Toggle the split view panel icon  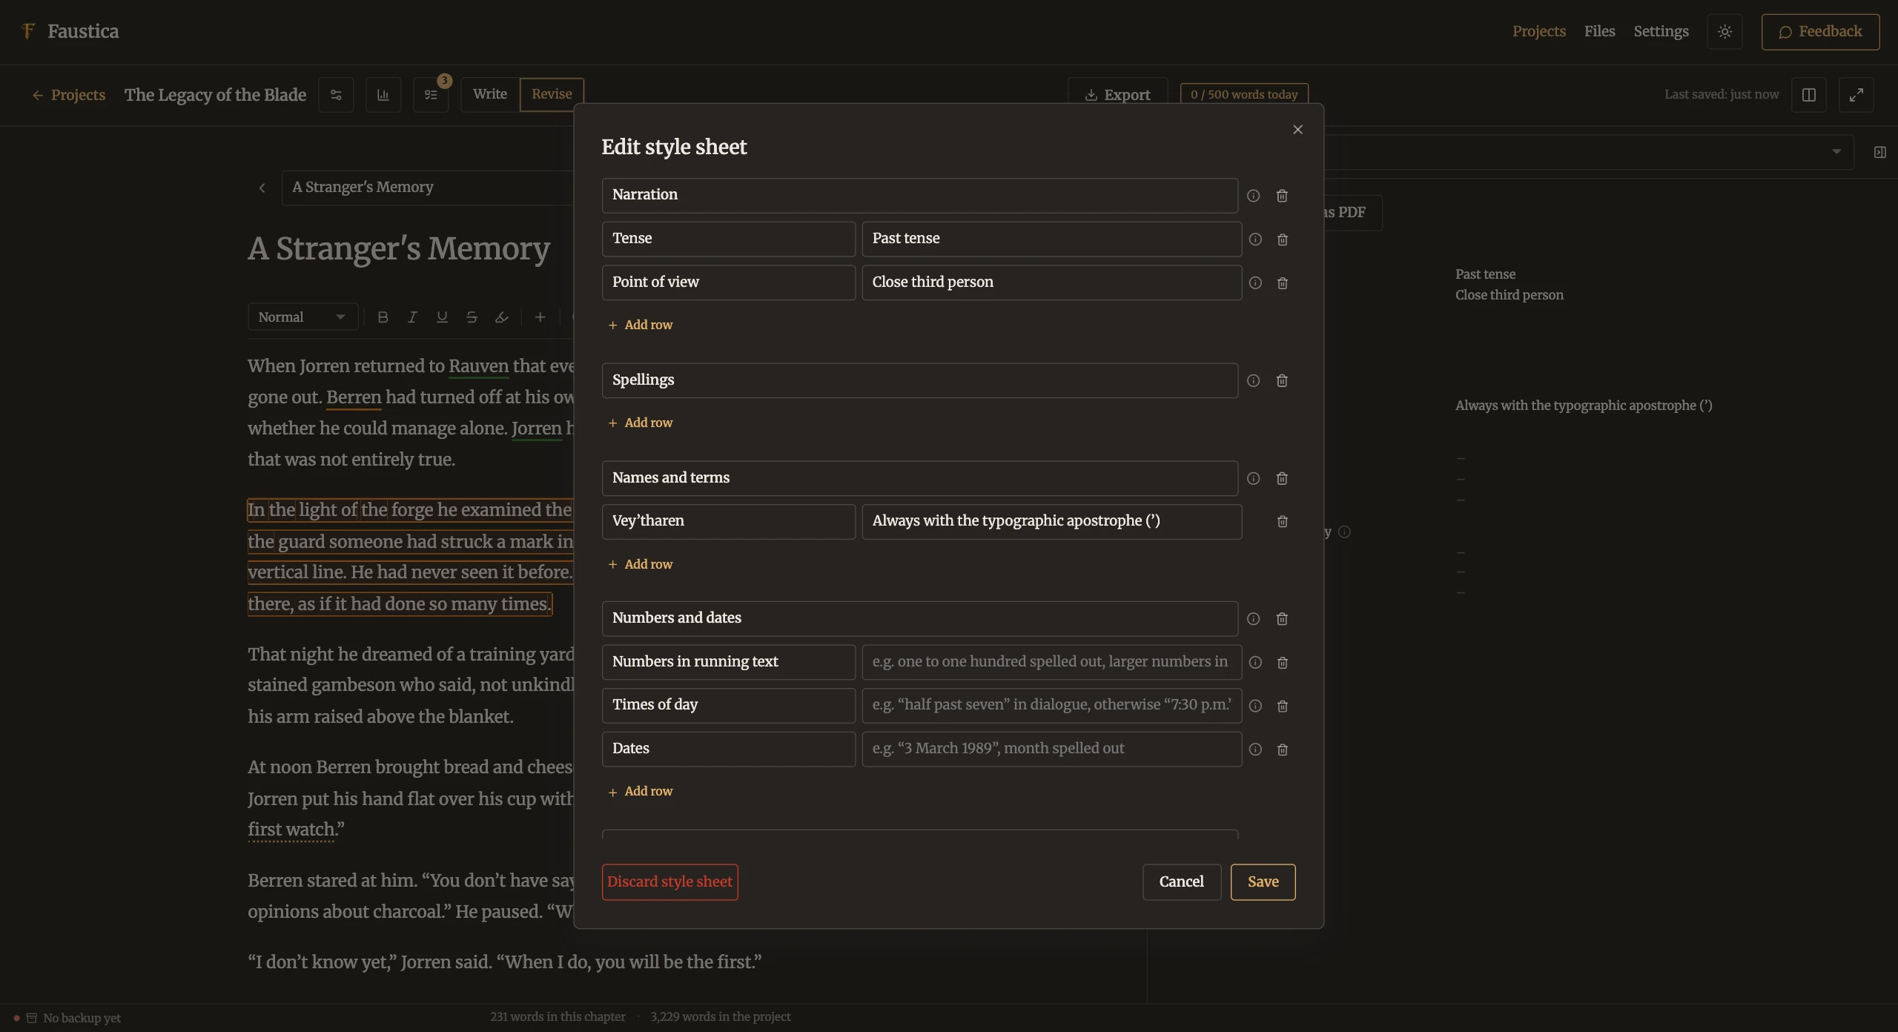coord(1809,95)
